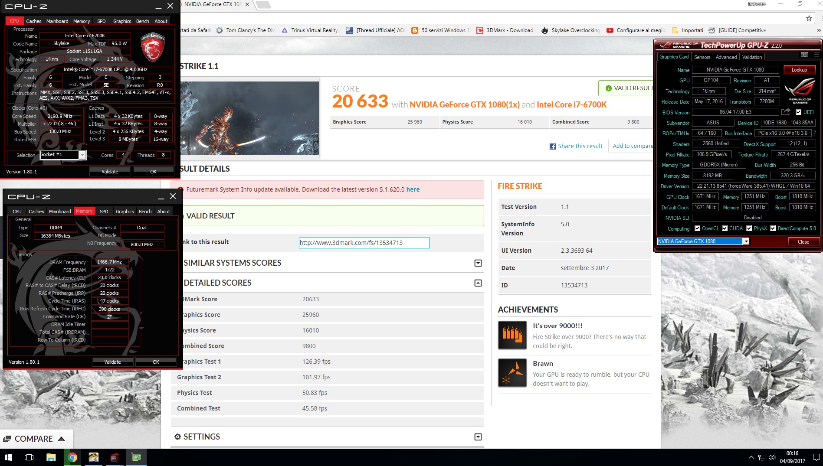Open the network icon in system tray

click(762, 457)
